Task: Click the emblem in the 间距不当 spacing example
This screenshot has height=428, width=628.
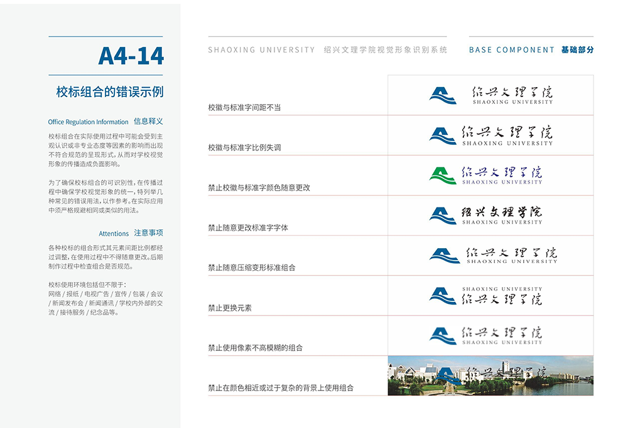Action: point(443,95)
